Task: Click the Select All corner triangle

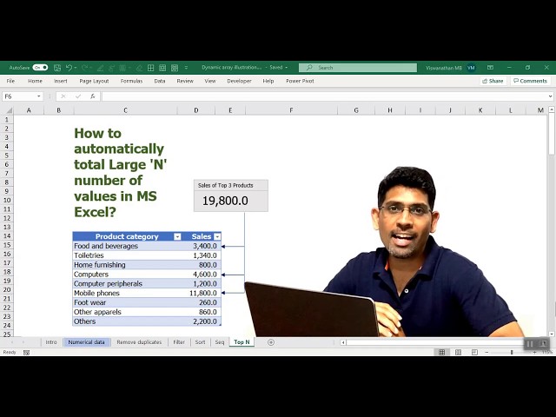Action: (9, 110)
